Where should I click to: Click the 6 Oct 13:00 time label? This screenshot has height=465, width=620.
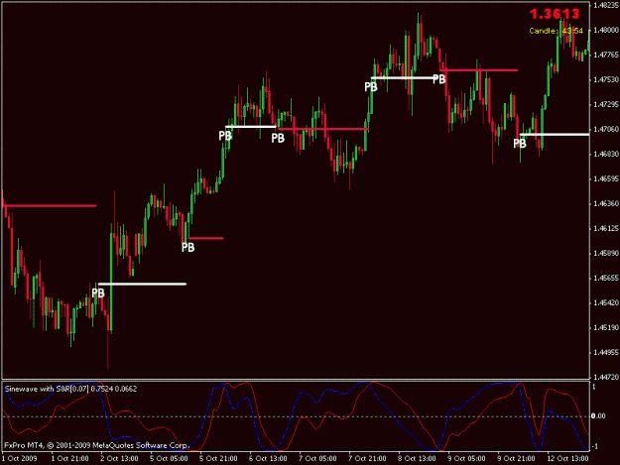268,459
